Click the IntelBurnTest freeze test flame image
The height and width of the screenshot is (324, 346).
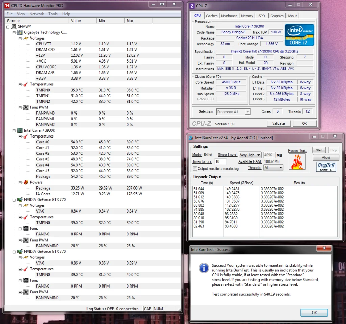297,161
